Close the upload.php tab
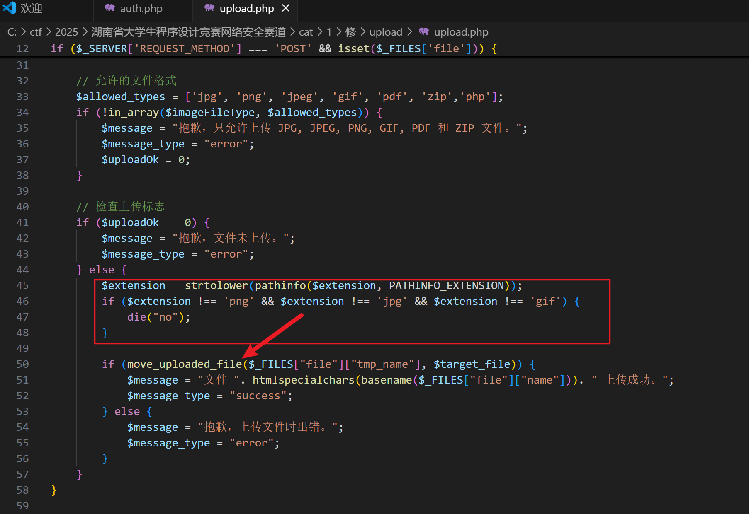Image resolution: width=749 pixels, height=514 pixels. 285,8
